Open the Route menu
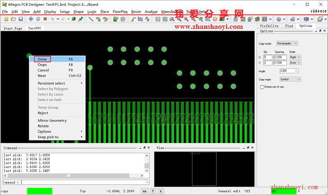 point(136,12)
